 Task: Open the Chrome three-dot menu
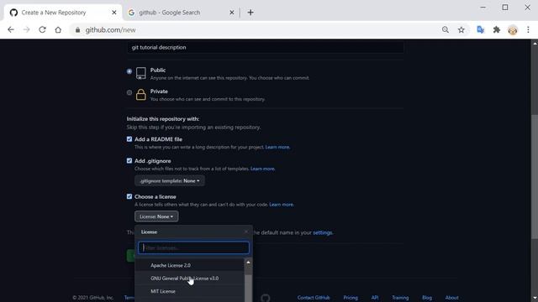coord(528,30)
